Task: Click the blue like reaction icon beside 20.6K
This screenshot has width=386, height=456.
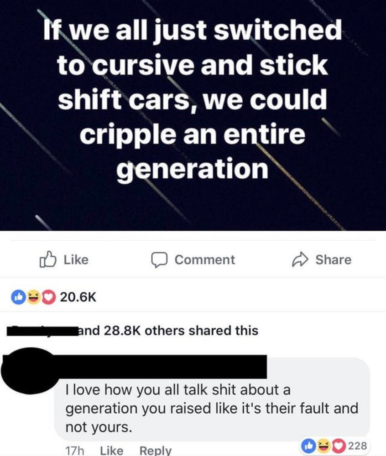Action: pyautogui.click(x=18, y=297)
